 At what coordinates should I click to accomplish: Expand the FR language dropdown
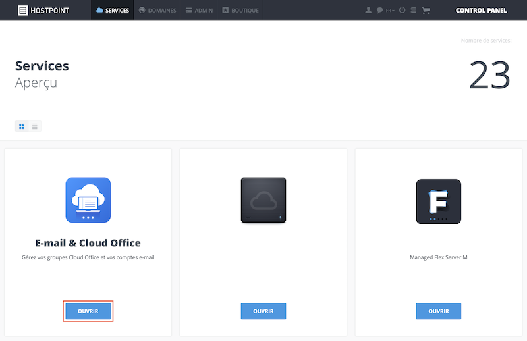tap(390, 11)
